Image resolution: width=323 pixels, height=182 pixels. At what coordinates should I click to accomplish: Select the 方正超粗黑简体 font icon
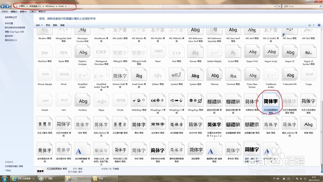pos(271,100)
